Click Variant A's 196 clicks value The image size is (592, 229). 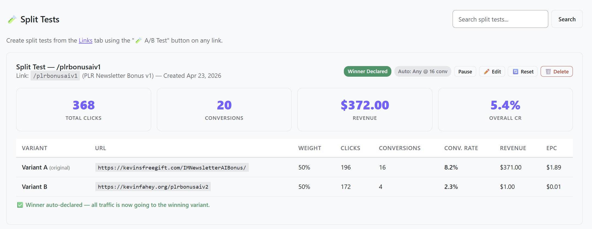(346, 167)
